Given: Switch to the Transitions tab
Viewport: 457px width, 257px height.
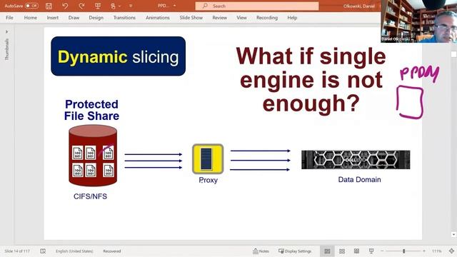Looking at the screenshot, I should pos(124,17).
